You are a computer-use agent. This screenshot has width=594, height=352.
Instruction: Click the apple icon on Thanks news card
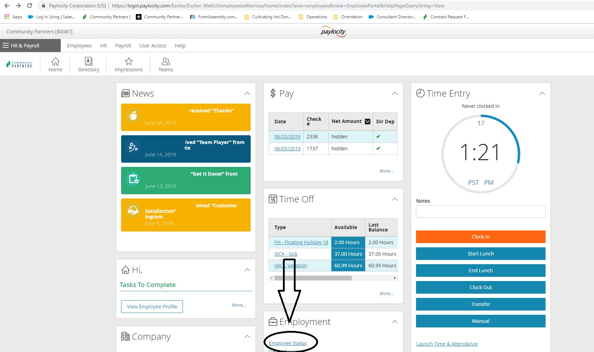(x=133, y=115)
